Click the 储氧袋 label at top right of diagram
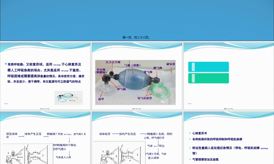The height and width of the screenshot is (164, 274). coord(171,64)
